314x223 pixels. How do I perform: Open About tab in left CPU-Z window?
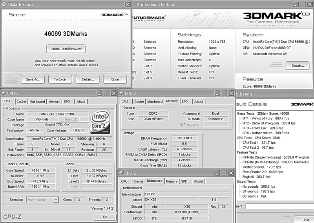[81, 102]
